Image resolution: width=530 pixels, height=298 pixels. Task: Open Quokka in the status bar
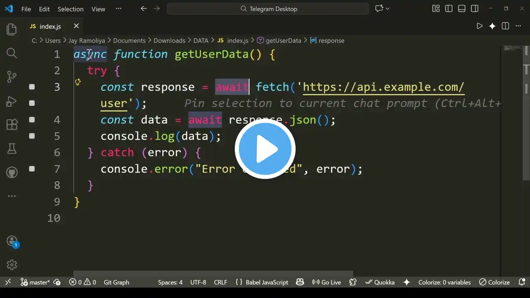(380, 282)
